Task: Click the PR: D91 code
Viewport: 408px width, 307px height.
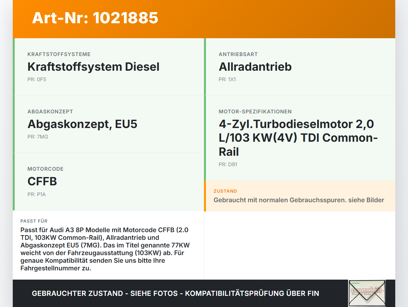Action: (228, 164)
